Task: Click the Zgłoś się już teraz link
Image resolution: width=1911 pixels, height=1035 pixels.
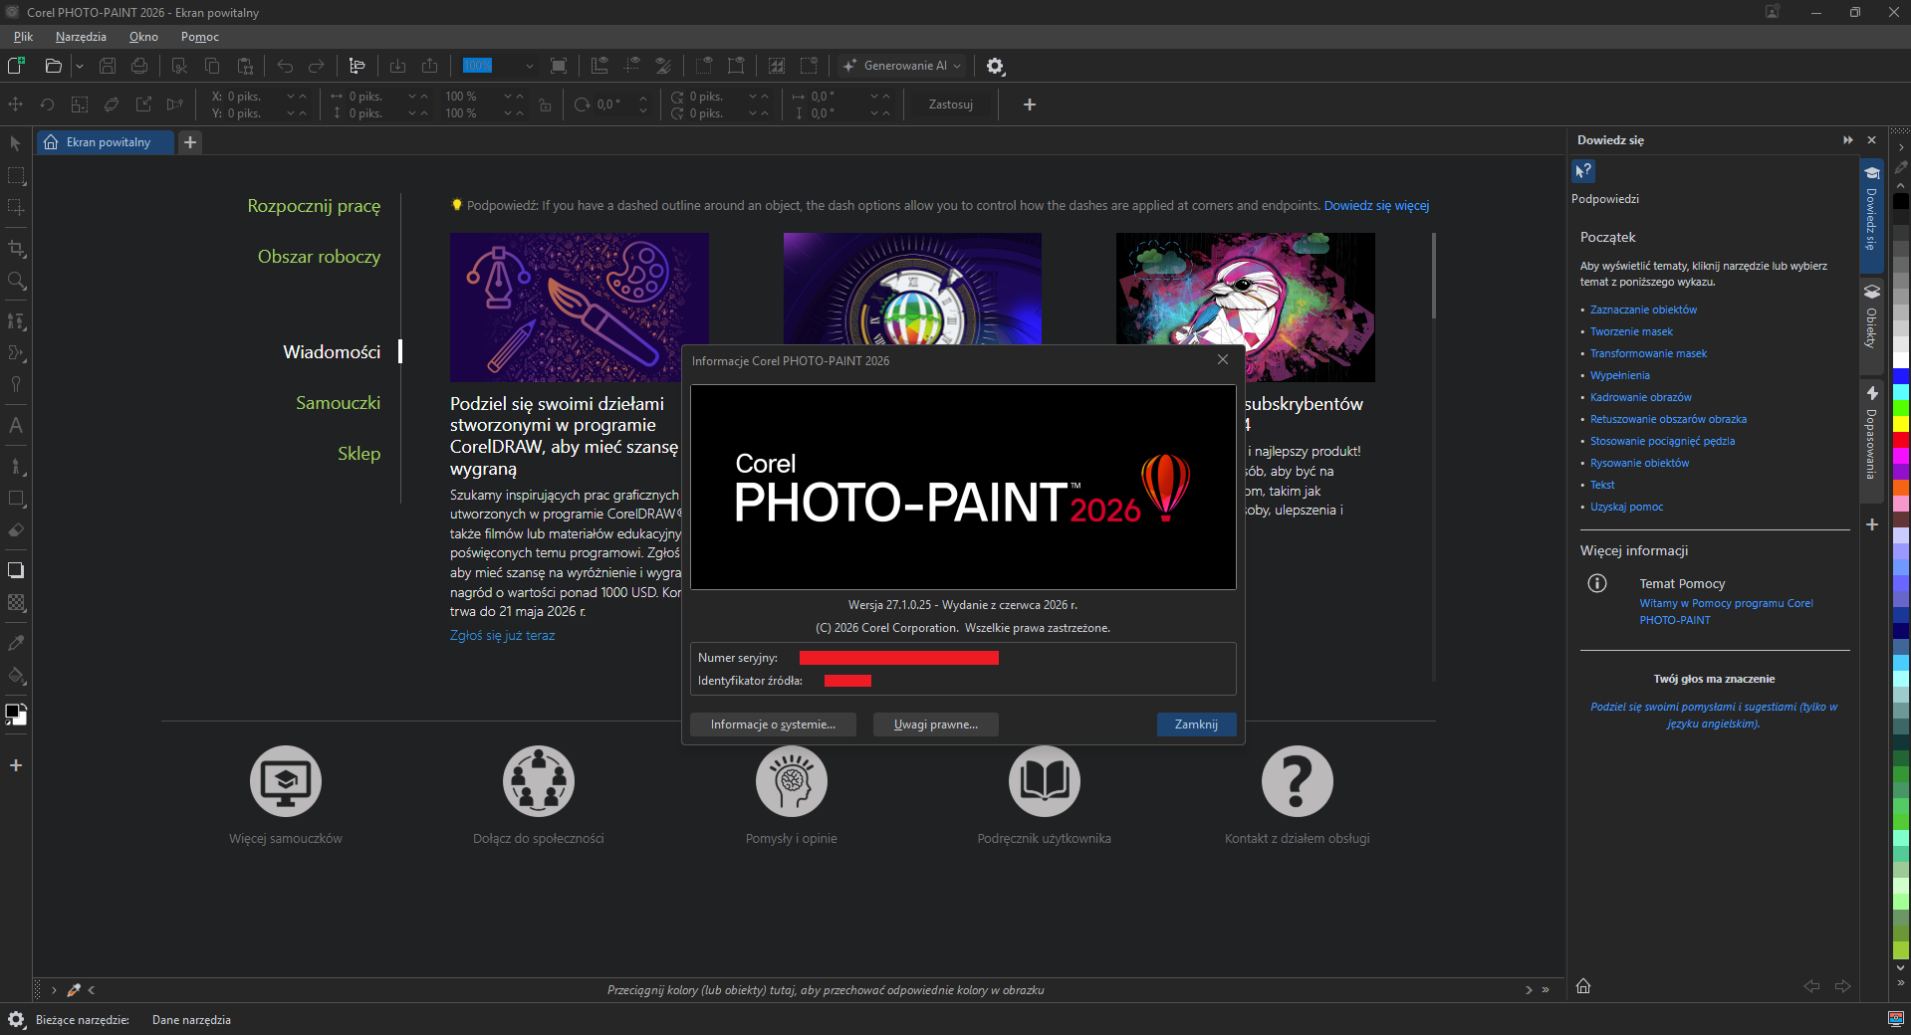Action: (x=502, y=636)
